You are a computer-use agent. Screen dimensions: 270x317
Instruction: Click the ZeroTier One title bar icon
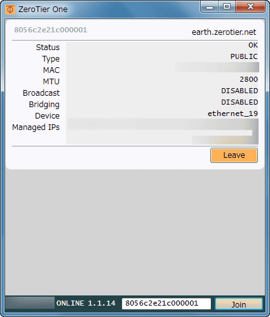coord(10,10)
